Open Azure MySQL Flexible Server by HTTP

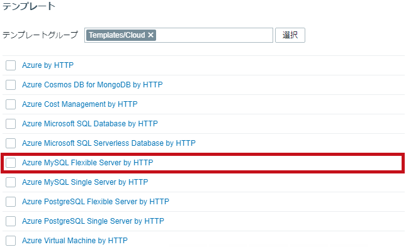87,162
